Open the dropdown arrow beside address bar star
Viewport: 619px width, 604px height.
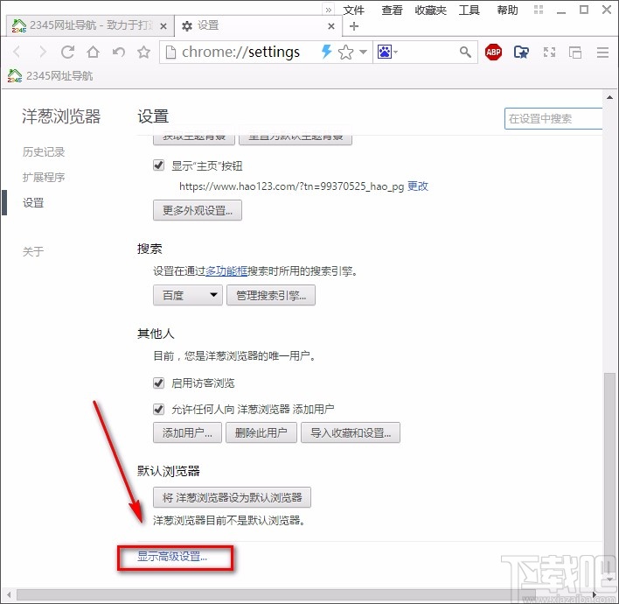click(363, 52)
